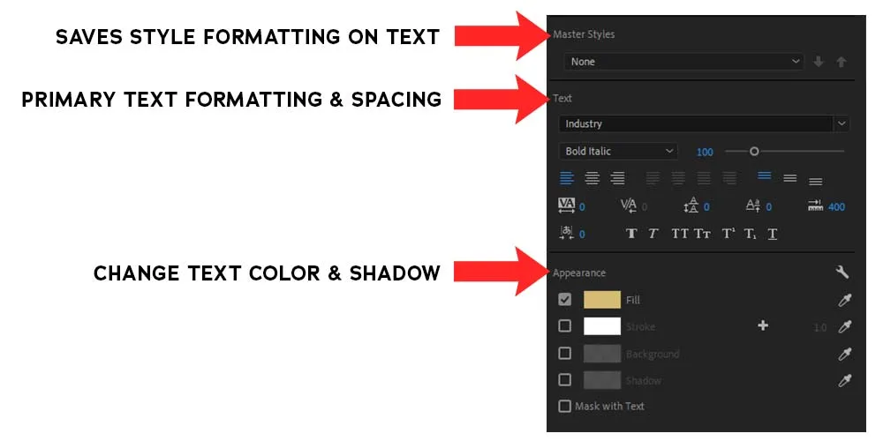Image resolution: width=883 pixels, height=441 pixels.
Task: Check the Mask with Text option
Action: click(x=565, y=407)
